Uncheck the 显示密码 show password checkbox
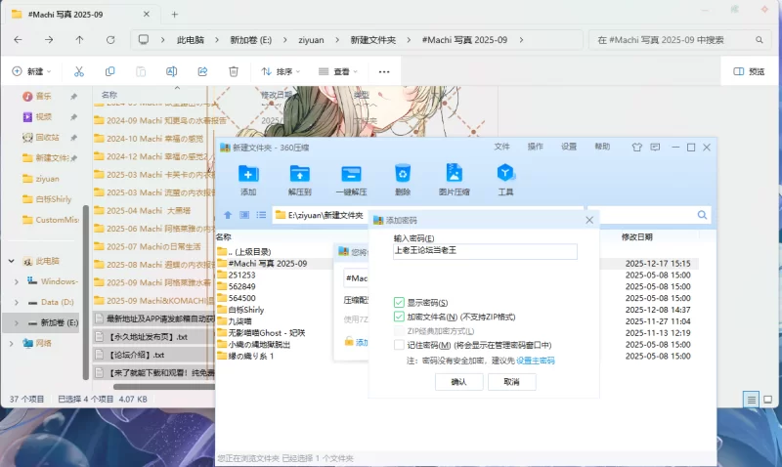 pos(399,303)
